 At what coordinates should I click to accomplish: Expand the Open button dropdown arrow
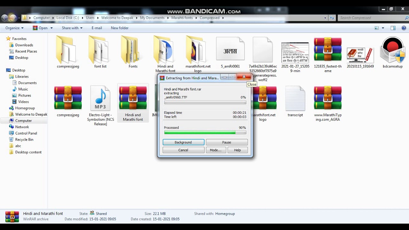tap(51, 28)
